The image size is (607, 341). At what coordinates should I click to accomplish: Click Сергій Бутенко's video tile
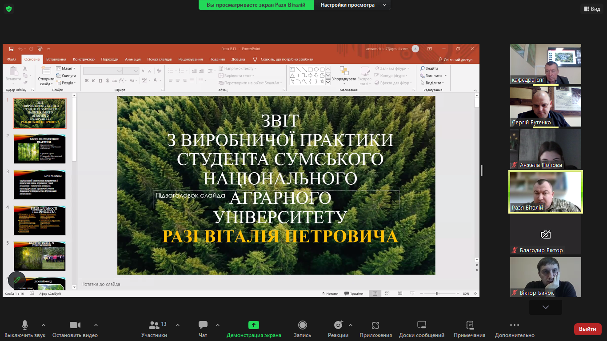point(545,107)
